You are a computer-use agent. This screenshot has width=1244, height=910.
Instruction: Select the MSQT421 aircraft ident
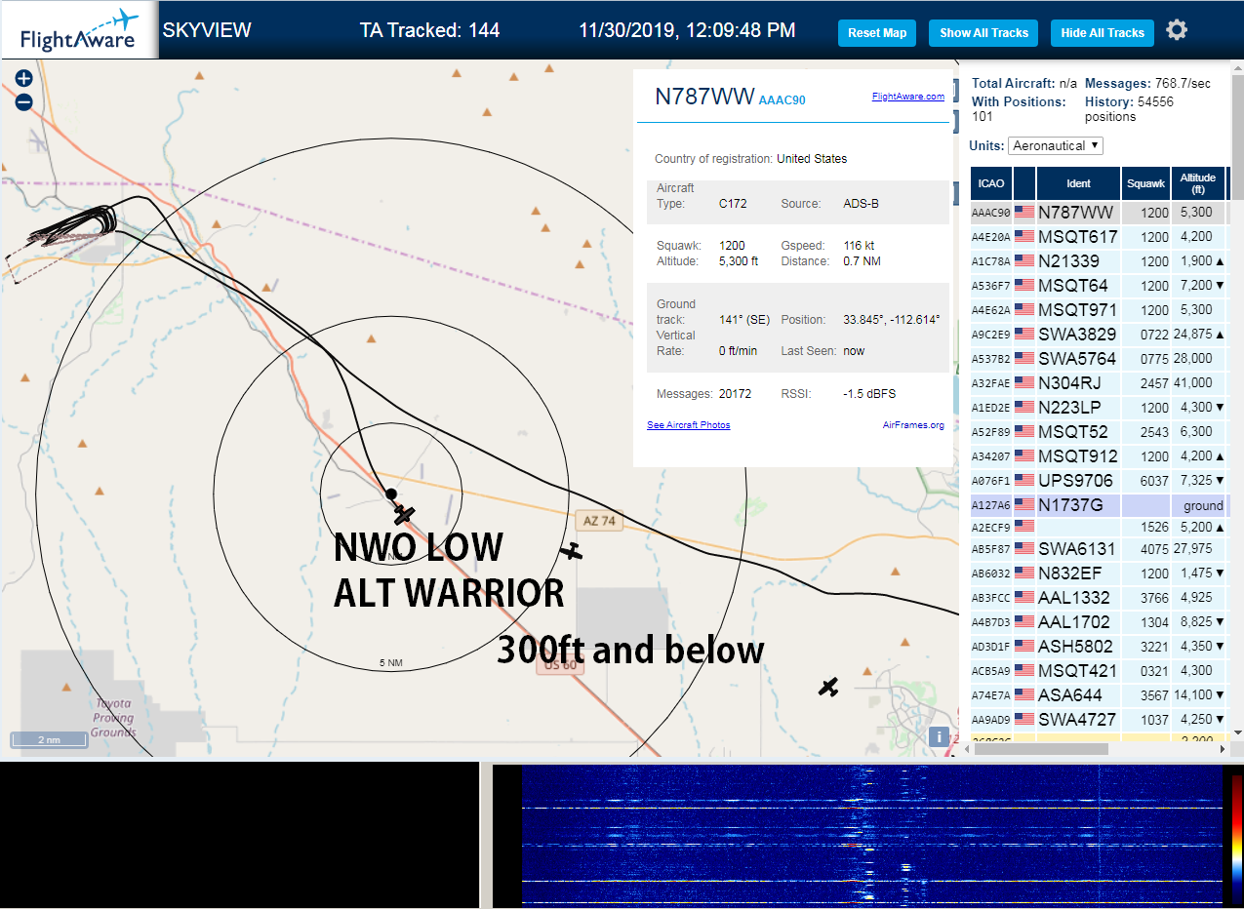tap(1077, 670)
